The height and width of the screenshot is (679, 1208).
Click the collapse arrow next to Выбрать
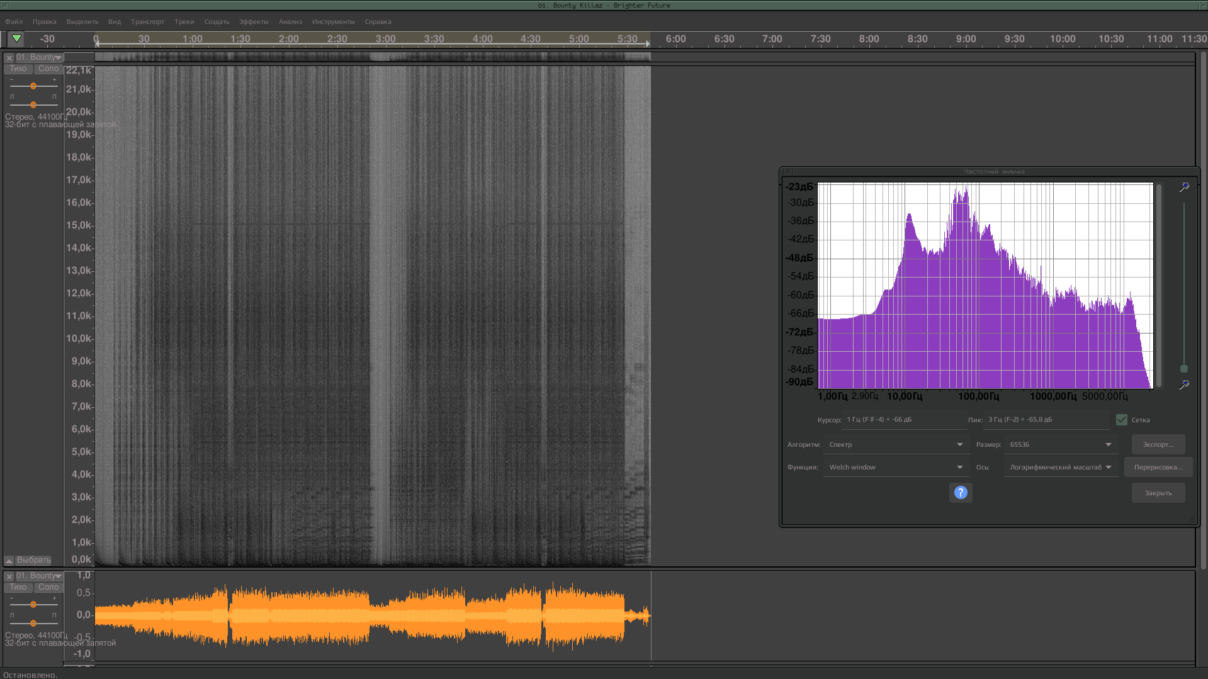point(9,560)
